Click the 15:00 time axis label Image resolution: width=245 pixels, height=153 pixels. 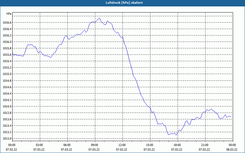(x=150, y=145)
